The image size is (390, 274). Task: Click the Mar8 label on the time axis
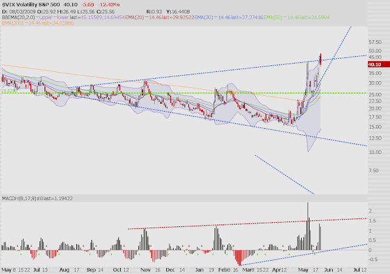(x=248, y=270)
